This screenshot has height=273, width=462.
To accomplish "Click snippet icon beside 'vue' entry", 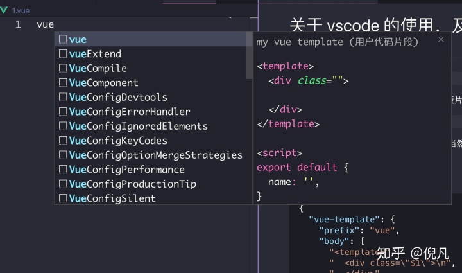I will pyautogui.click(x=63, y=39).
